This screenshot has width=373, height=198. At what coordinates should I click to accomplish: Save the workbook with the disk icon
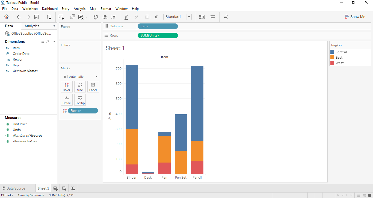[x=36, y=17]
